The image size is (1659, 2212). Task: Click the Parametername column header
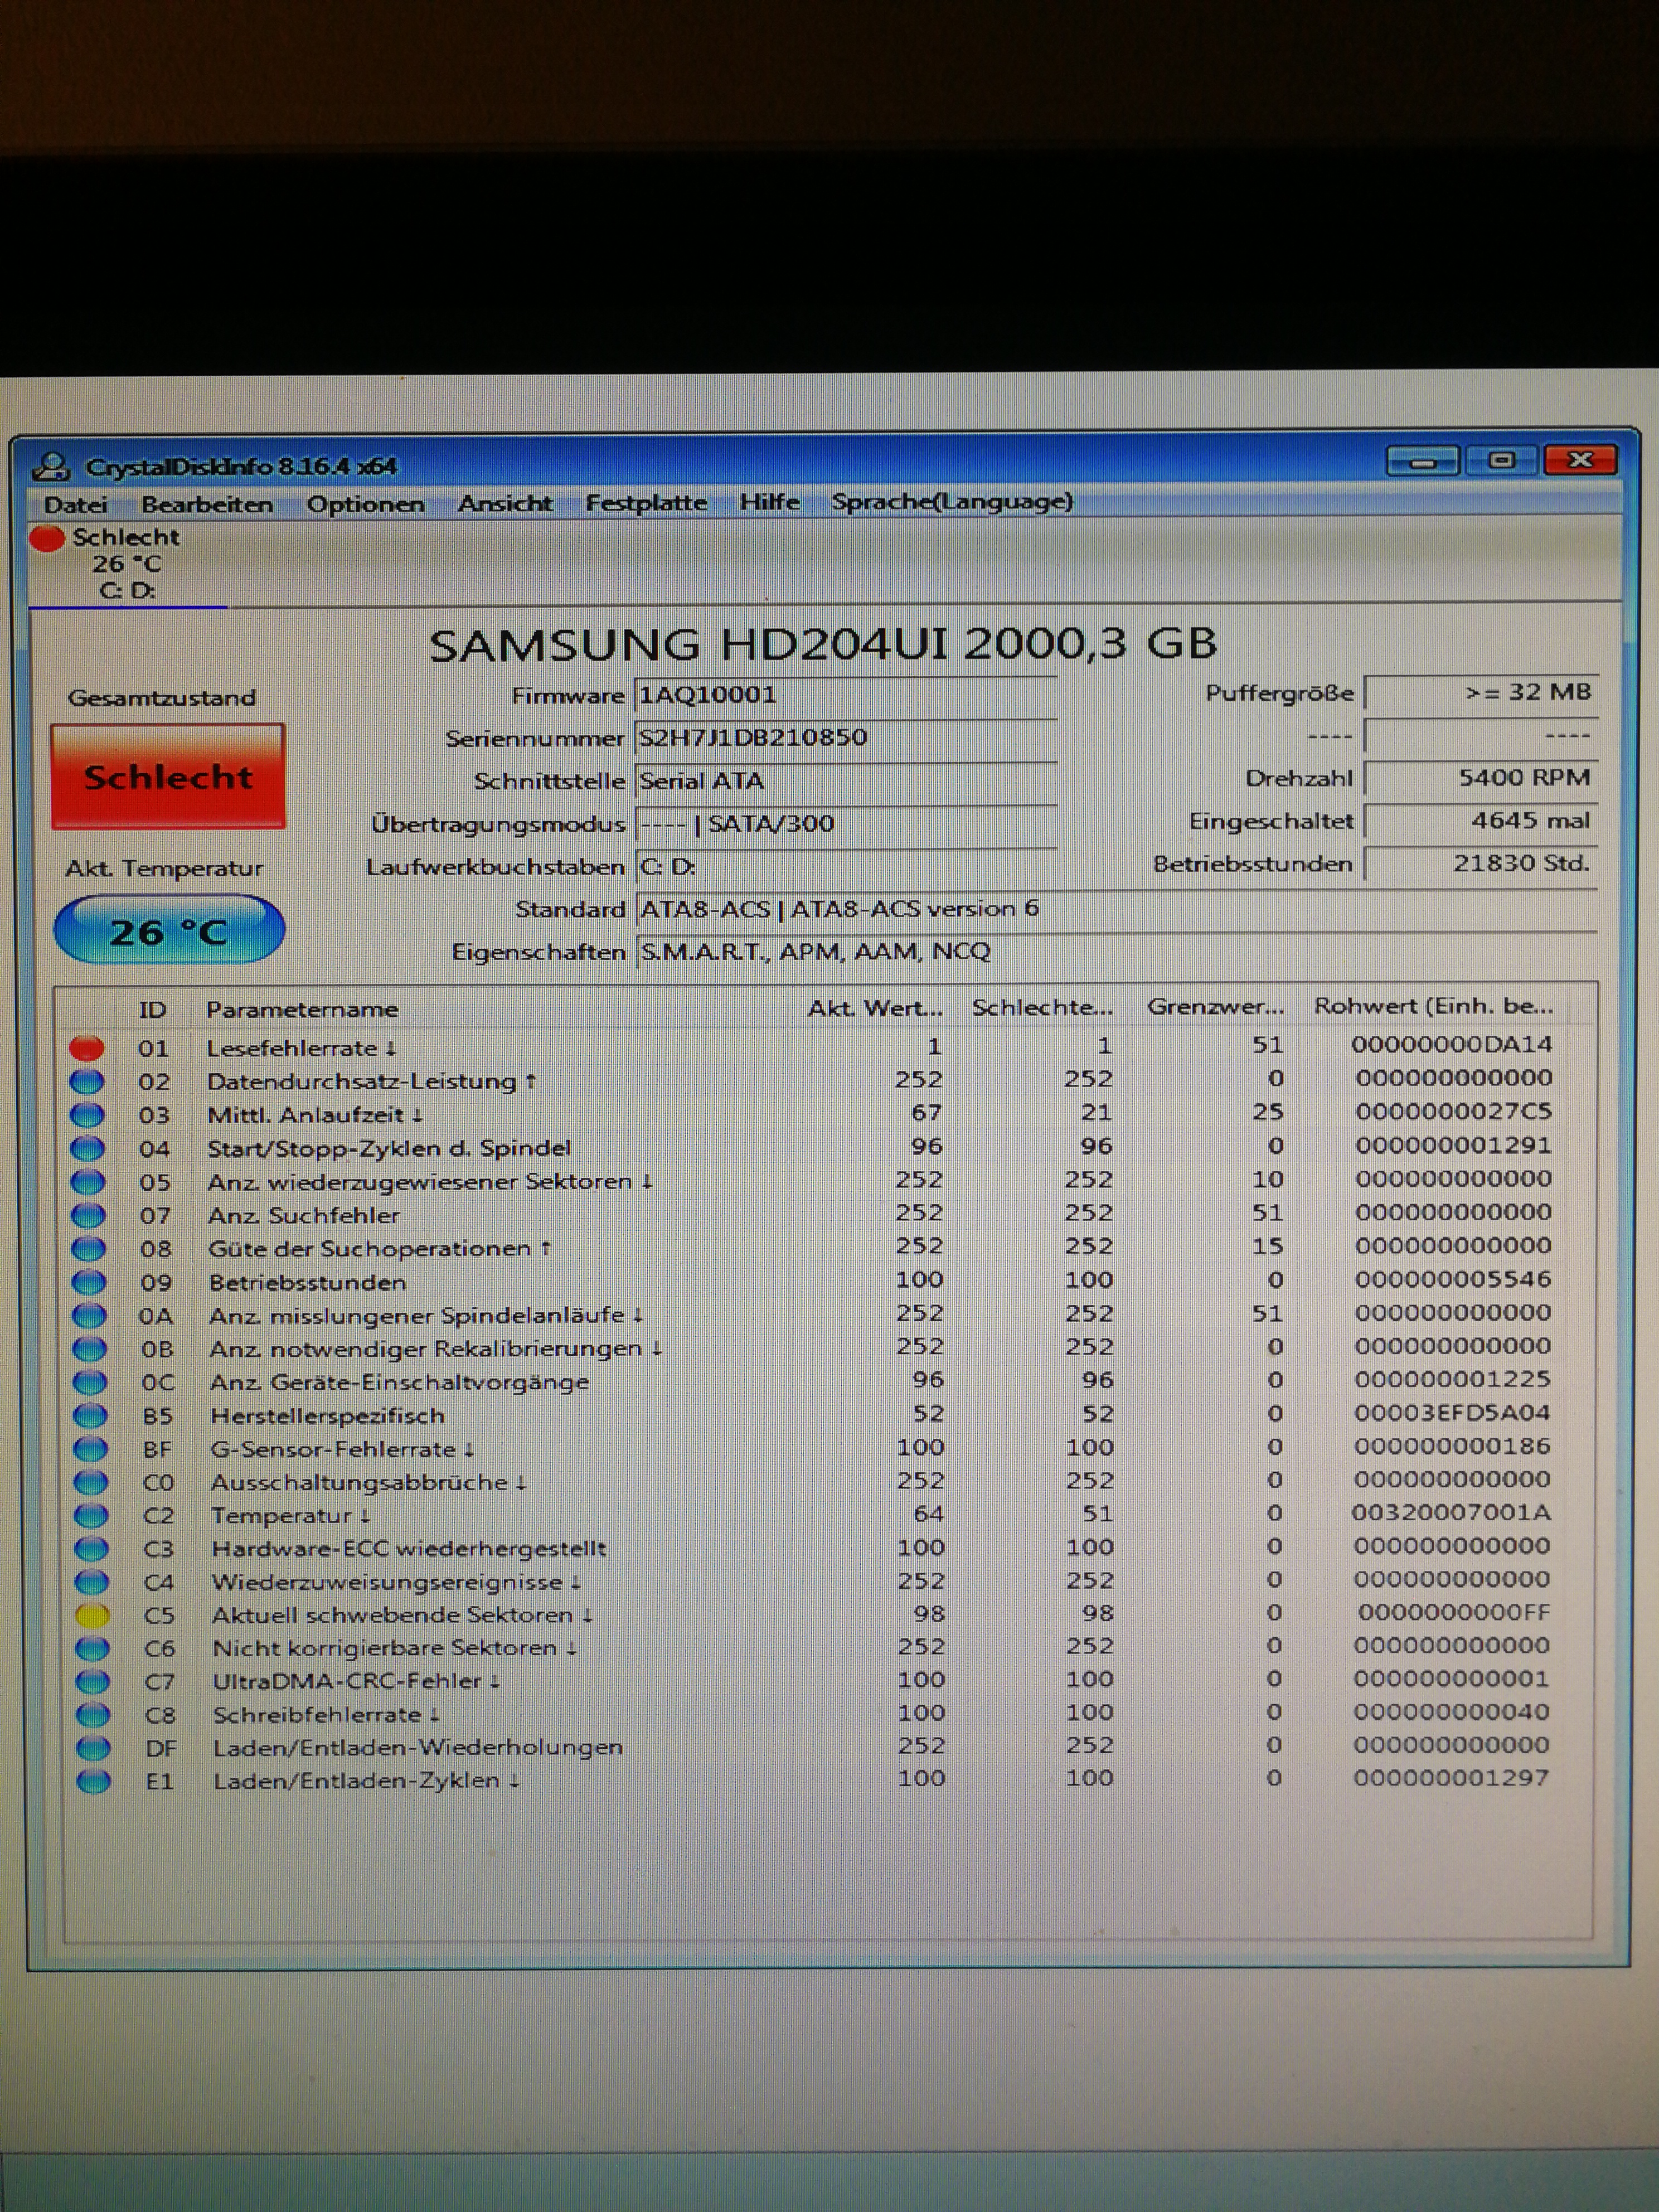pyautogui.click(x=302, y=1009)
